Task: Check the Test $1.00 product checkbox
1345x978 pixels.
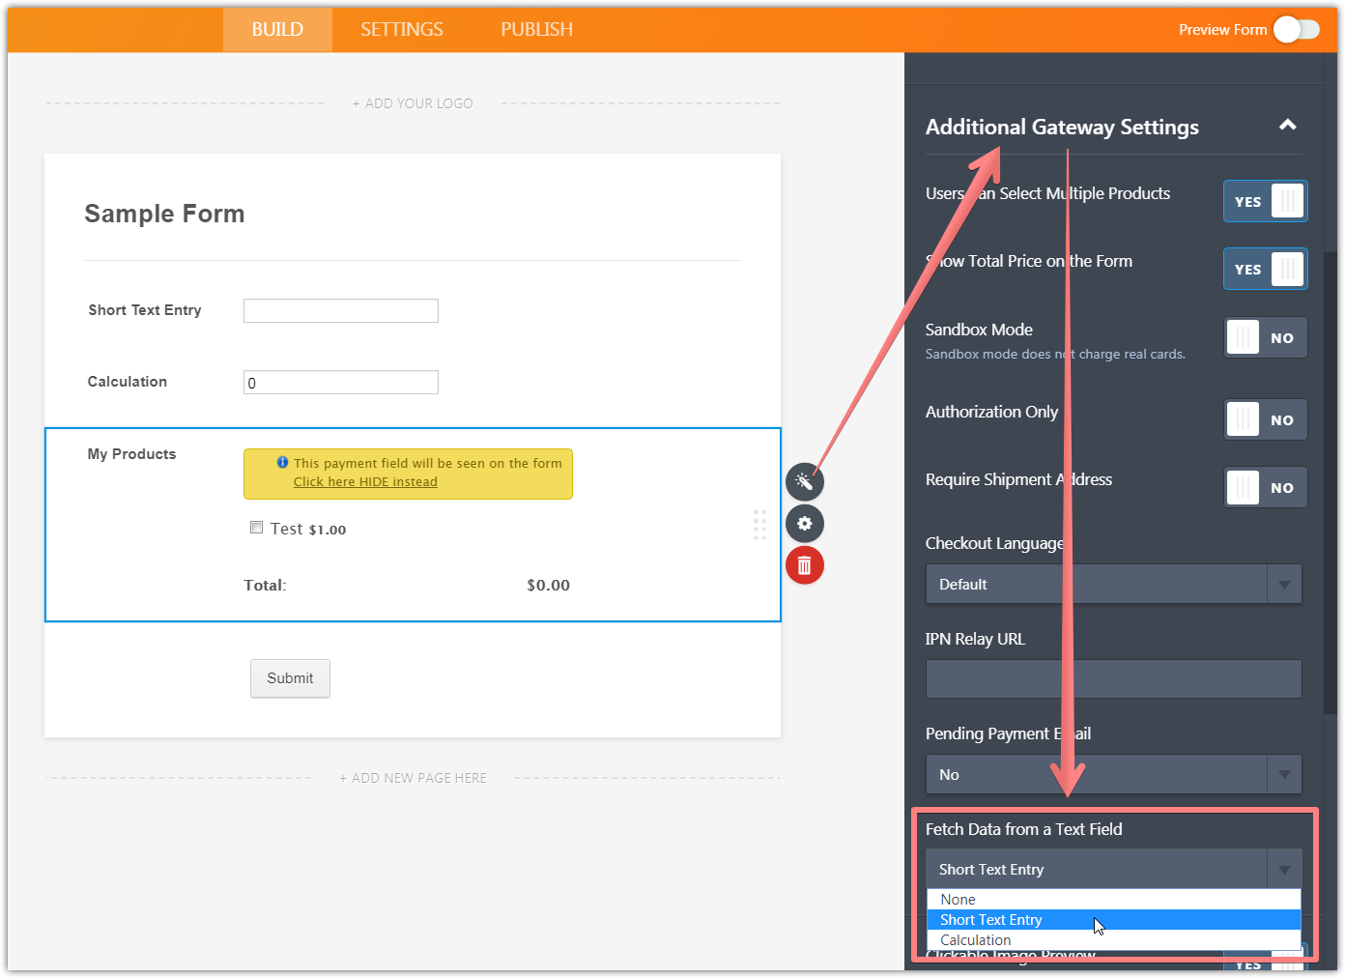Action: (257, 528)
